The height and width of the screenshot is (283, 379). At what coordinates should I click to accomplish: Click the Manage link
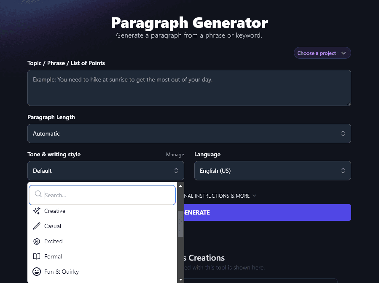[175, 155]
